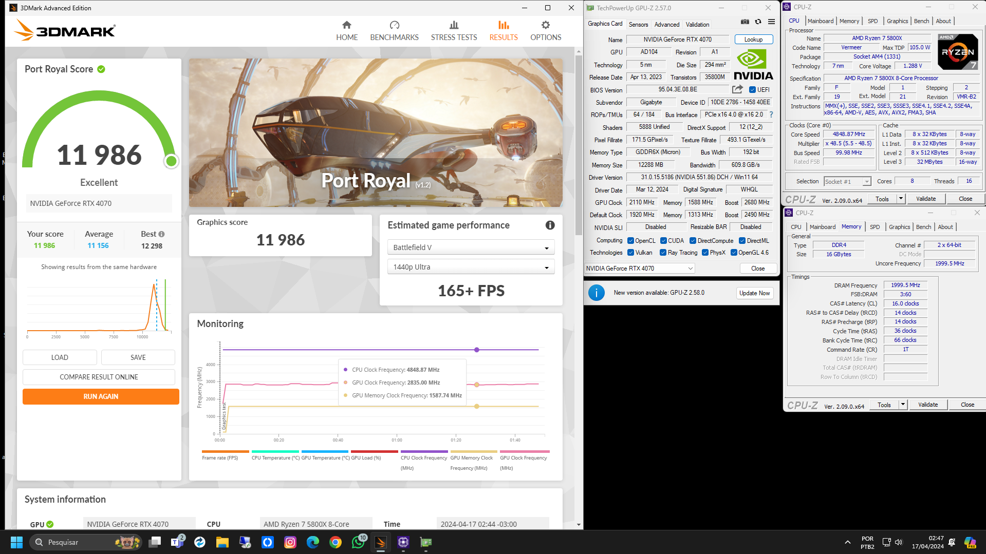Click the Port Royal benchmark image
Screen dimensions: 986x554
pyautogui.click(x=376, y=132)
